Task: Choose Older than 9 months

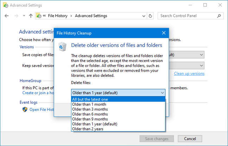Action: tap(118, 119)
